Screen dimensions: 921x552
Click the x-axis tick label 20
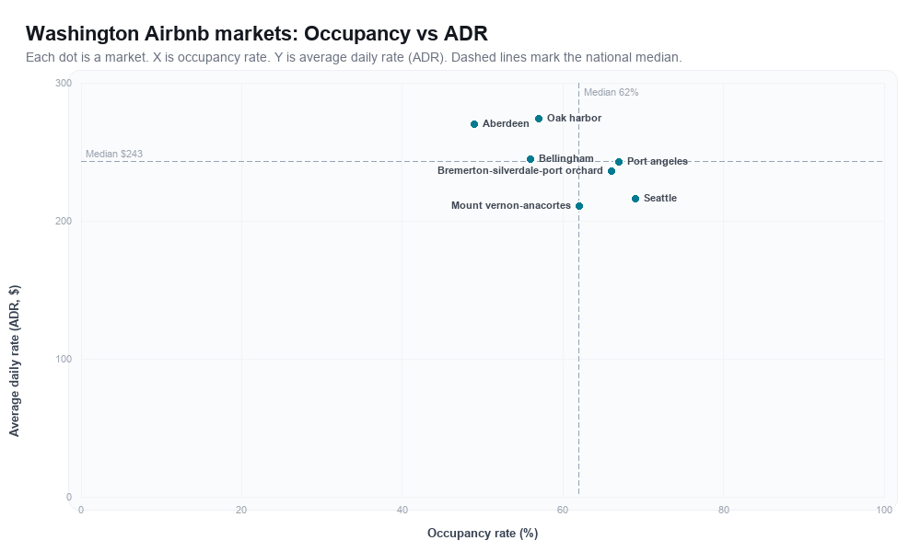coord(241,511)
